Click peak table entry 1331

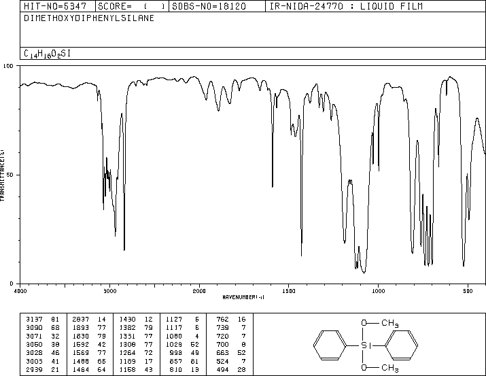127,336
